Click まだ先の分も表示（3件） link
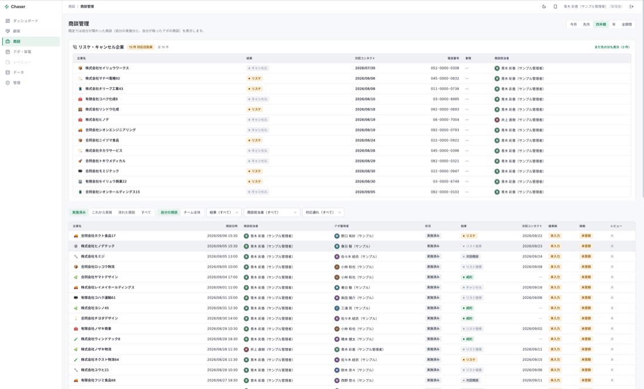The image size is (644, 389). pos(612,47)
